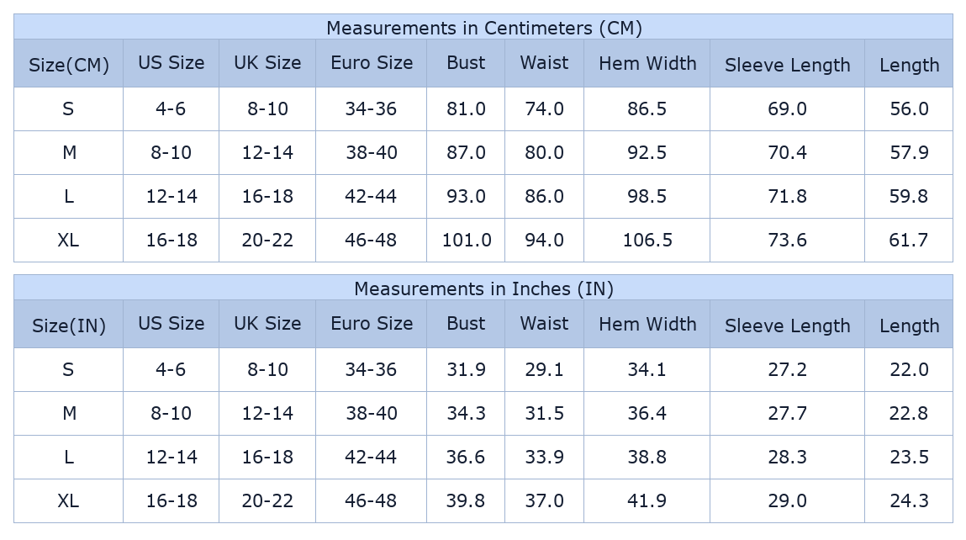Click the "Measurements in Inches (IN)" title
966x540 pixels.
click(483, 289)
